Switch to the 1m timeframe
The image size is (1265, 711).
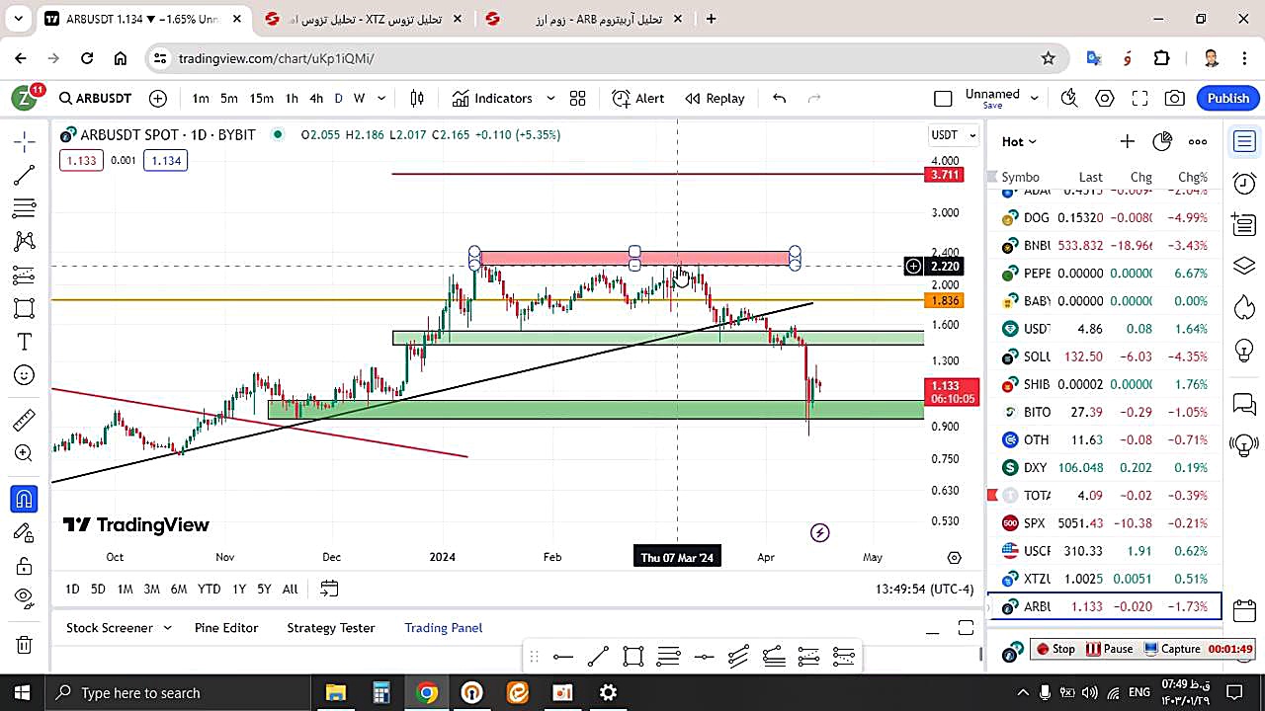[x=201, y=98]
